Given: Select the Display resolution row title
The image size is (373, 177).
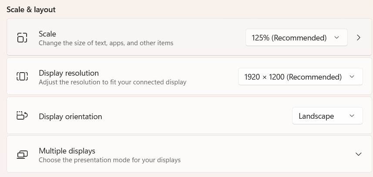Looking at the screenshot, I should click(x=69, y=73).
